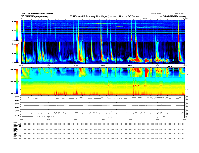This screenshot has width=199, height=153.
Task: Click the 40.00 label on RAD2 scale
Action: [x=14, y=21]
